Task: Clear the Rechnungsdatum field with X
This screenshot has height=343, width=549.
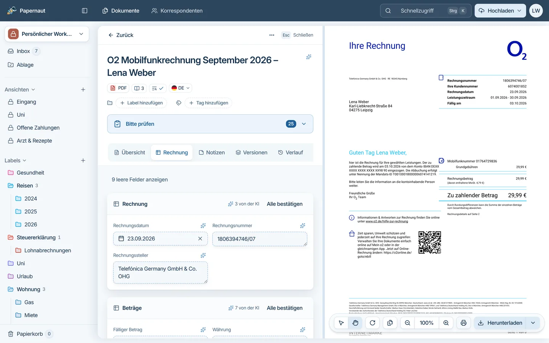Action: click(200, 239)
